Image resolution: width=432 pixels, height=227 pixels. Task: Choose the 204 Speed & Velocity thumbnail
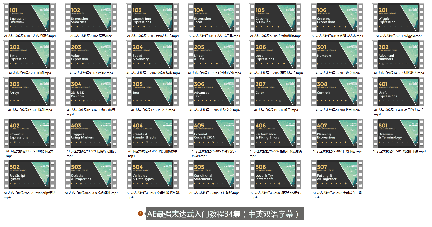pos(153,55)
